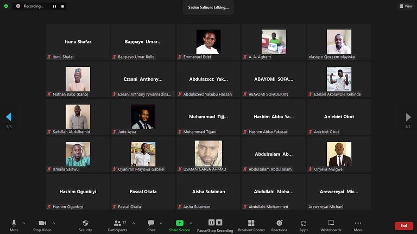The width and height of the screenshot is (417, 234).
Task: Click the green encryption shield icon
Action: click(x=6, y=6)
